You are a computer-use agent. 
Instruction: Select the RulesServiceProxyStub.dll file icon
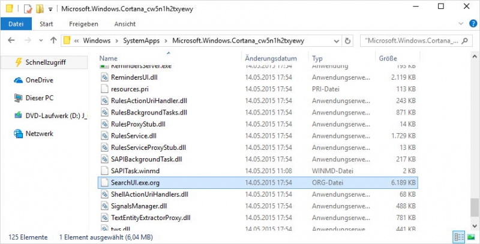click(105, 147)
